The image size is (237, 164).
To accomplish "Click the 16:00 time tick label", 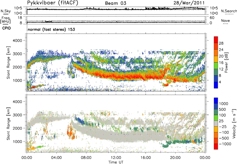I will coord(145,158).
